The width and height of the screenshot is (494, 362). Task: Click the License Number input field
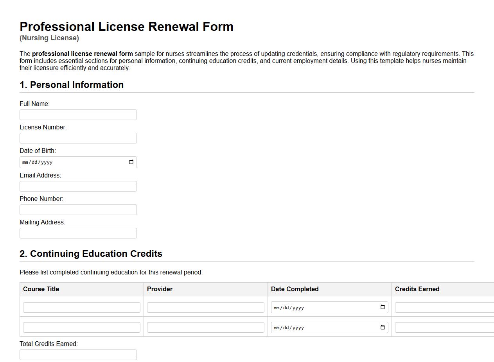(78, 138)
